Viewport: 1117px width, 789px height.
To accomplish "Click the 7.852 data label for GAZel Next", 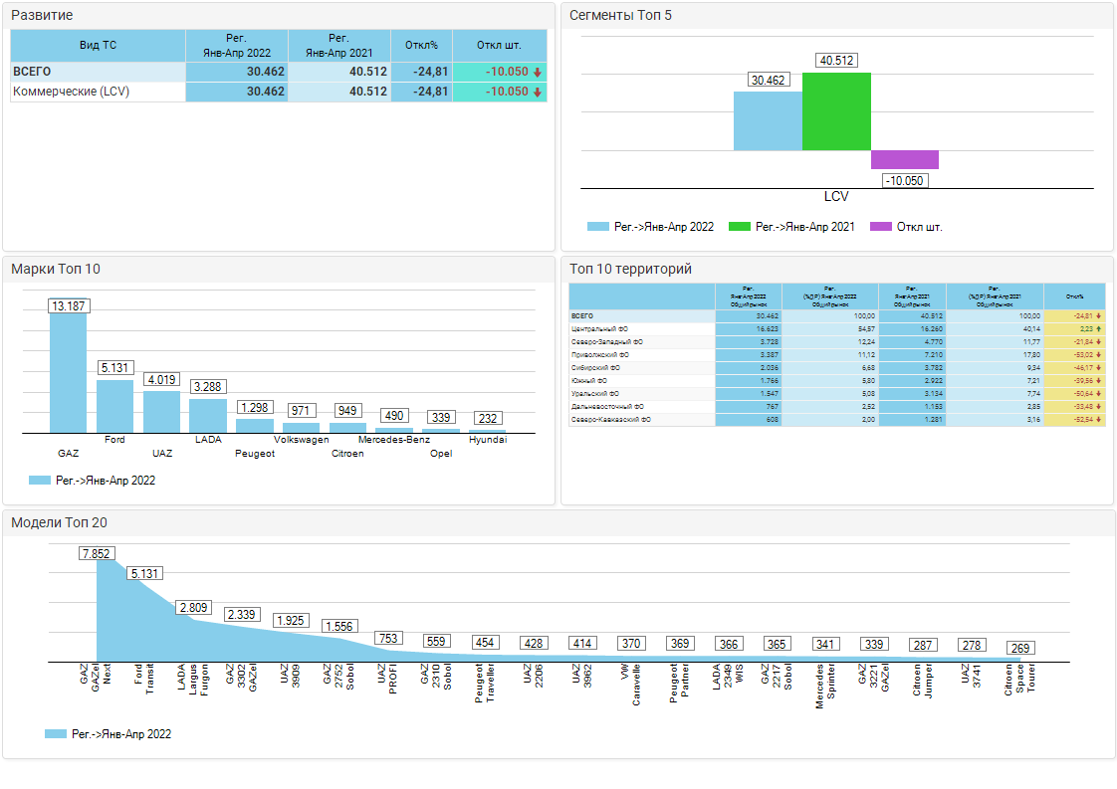I will tap(97, 554).
